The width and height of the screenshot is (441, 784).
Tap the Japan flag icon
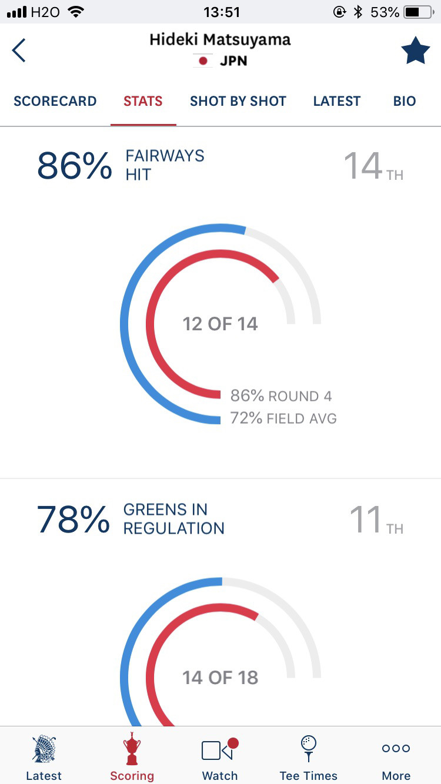(x=203, y=61)
